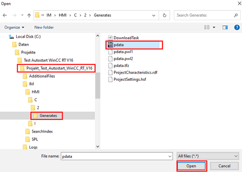
Task: Click the Forward navigation arrow
Action: [x=15, y=15]
